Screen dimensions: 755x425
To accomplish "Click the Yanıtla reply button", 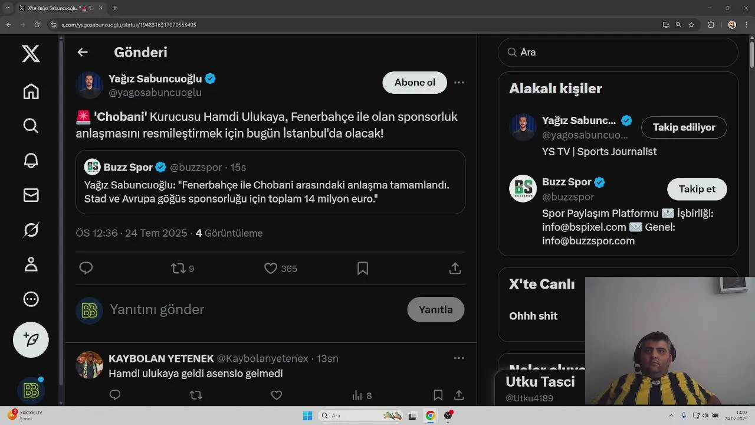I will 436,309.
